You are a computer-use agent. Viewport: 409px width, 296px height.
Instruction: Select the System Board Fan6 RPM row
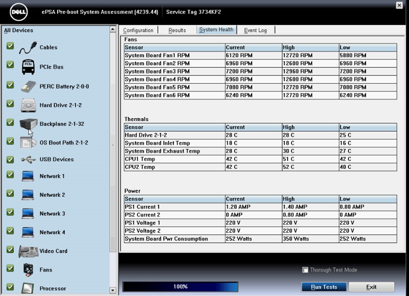coord(260,95)
